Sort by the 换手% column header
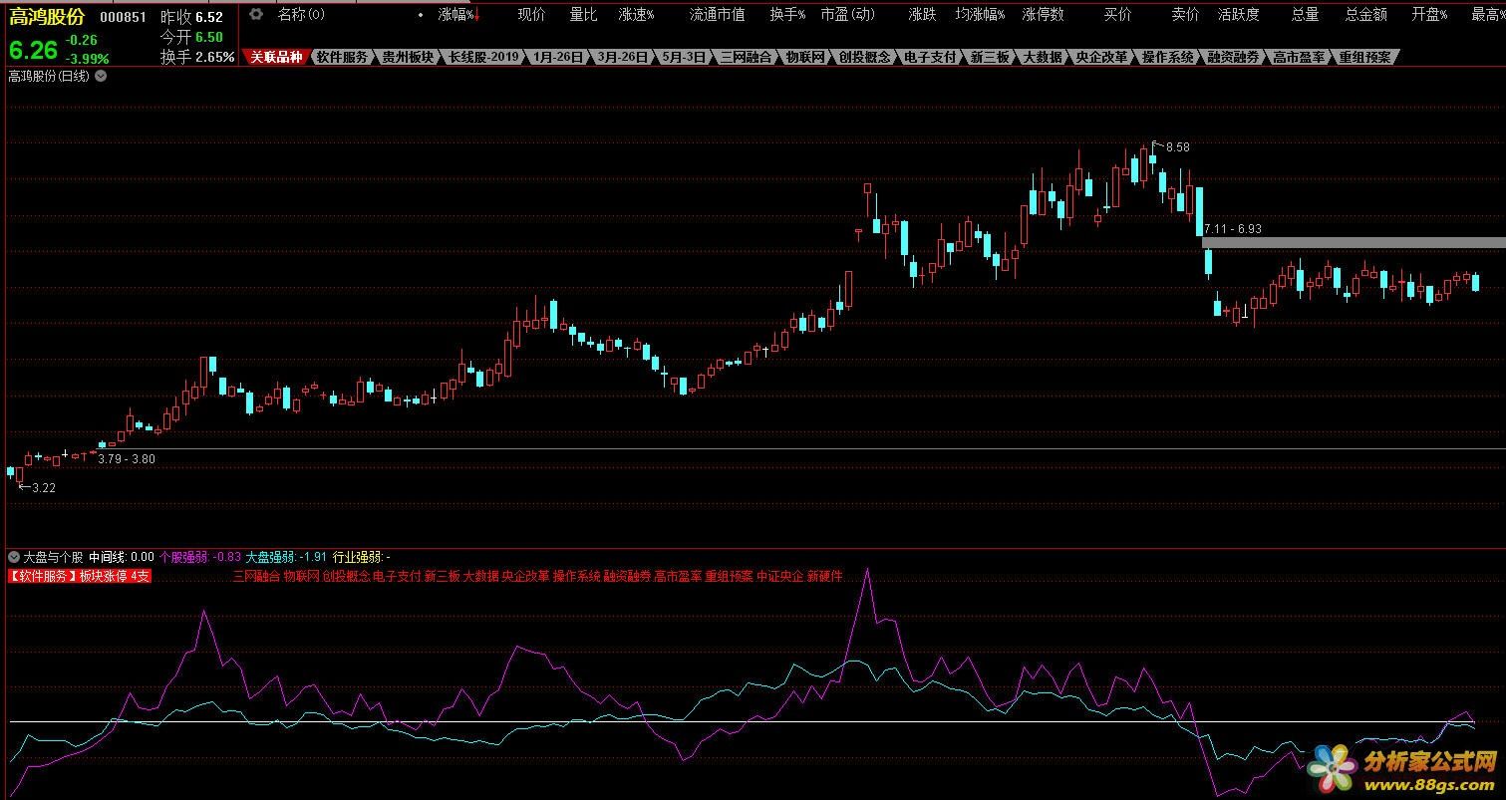The height and width of the screenshot is (800, 1506). tap(787, 14)
